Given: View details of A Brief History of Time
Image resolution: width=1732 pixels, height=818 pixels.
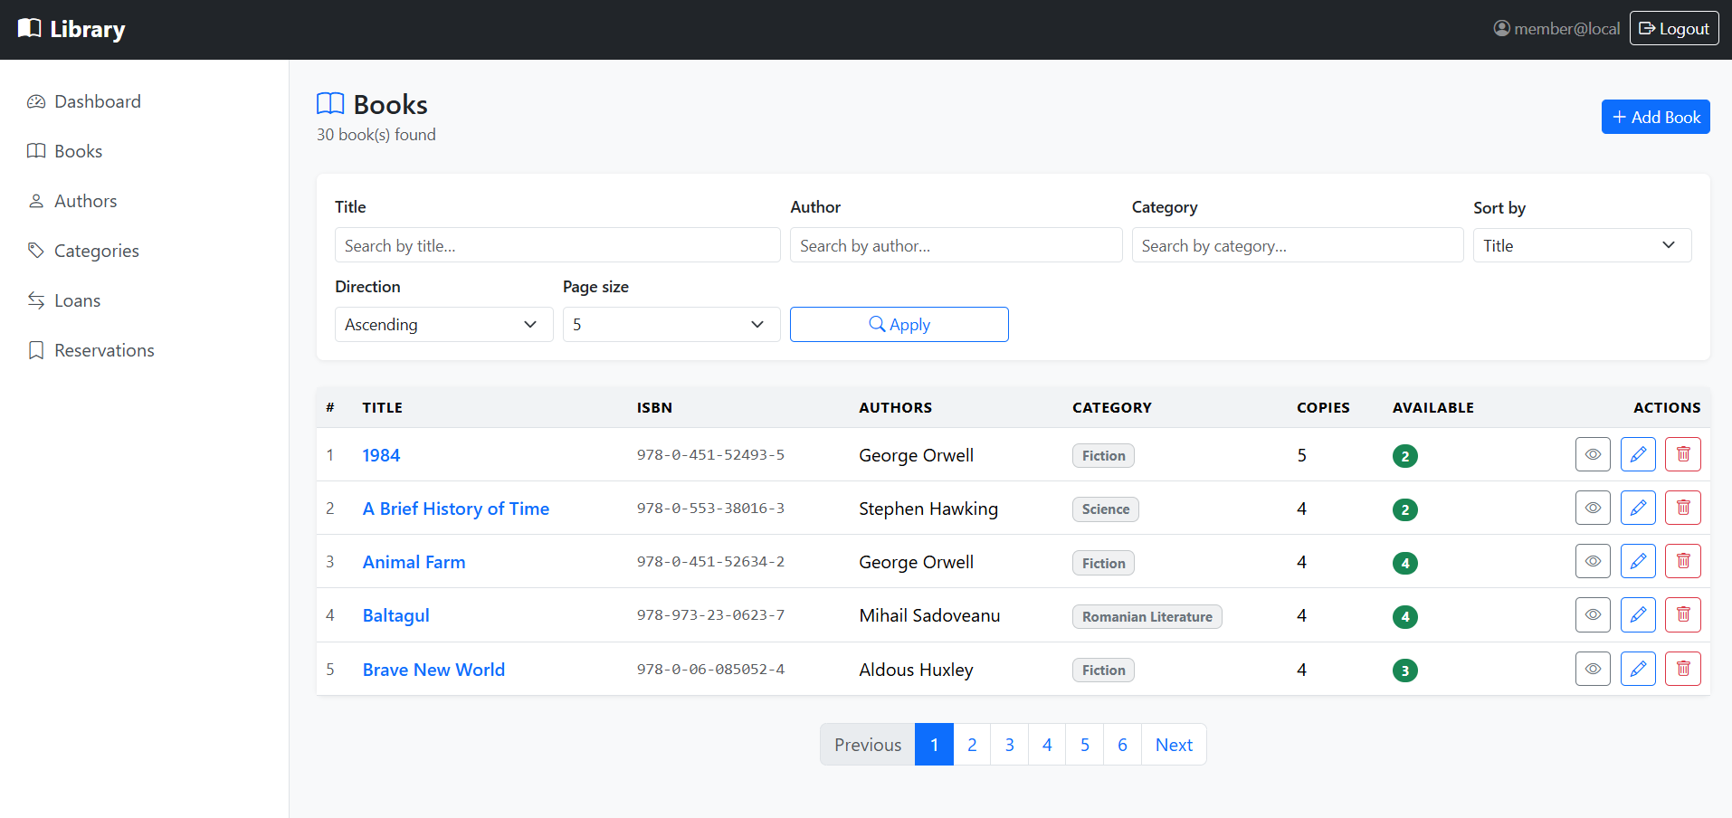Looking at the screenshot, I should (1593, 508).
